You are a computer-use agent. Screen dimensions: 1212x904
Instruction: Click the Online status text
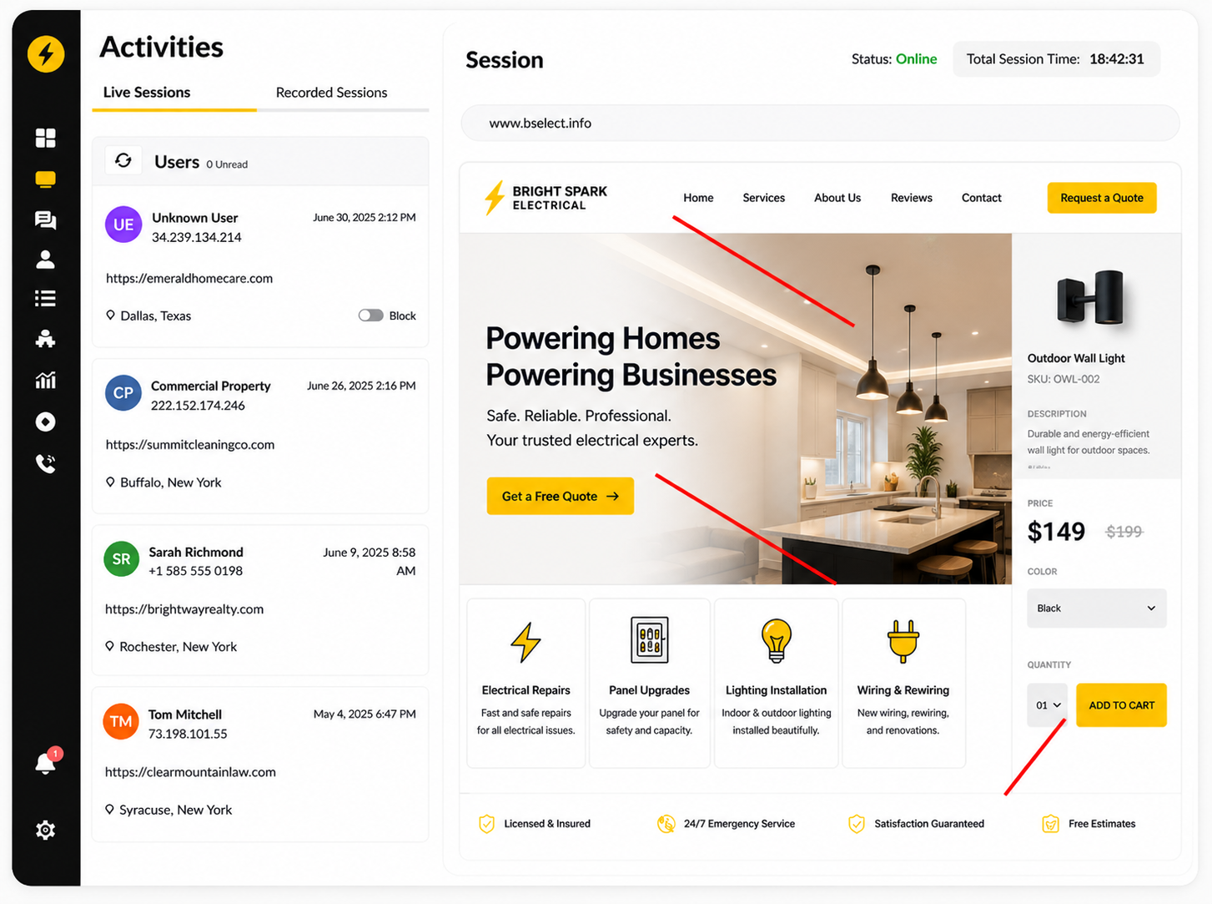coord(916,59)
